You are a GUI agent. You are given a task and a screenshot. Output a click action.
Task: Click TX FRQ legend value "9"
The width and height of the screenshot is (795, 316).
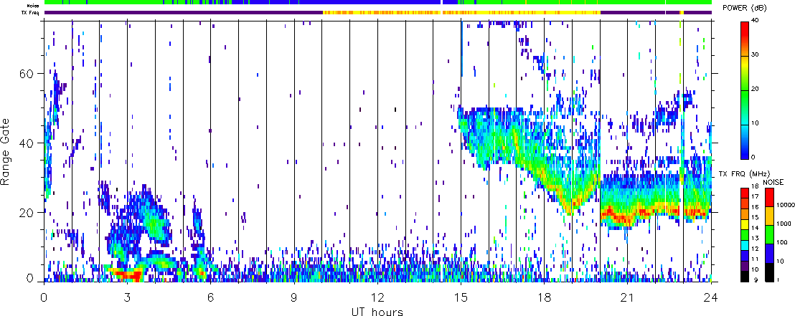[756, 280]
